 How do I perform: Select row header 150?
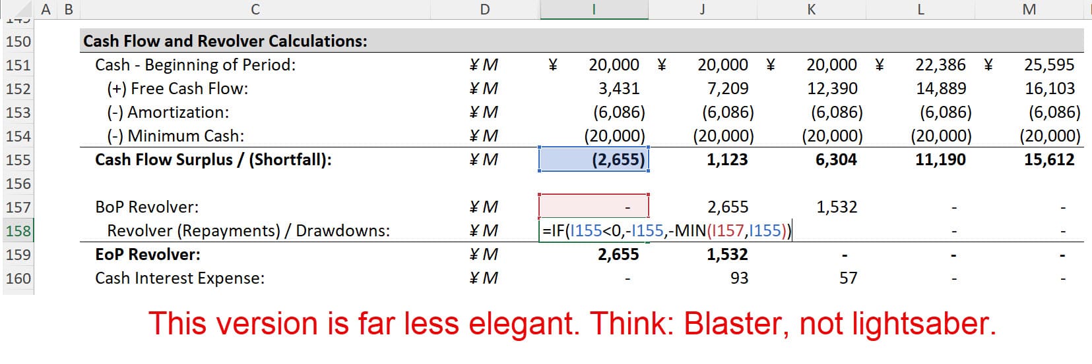(18, 41)
